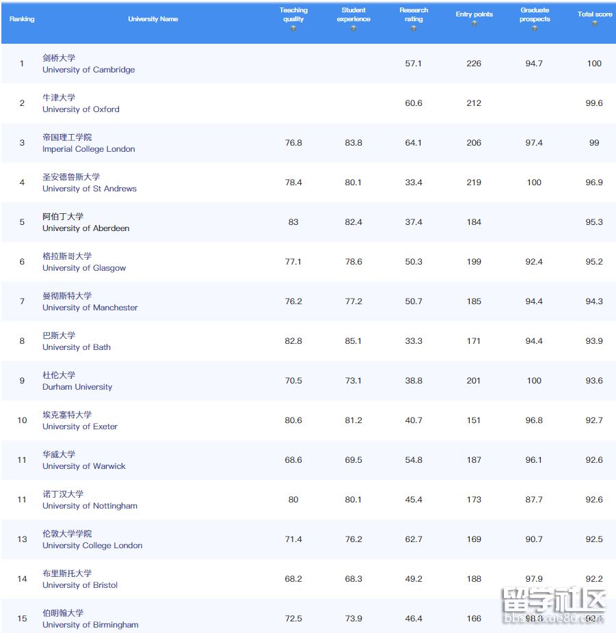Click the sort icon under Total score
616x633 pixels.
(593, 23)
